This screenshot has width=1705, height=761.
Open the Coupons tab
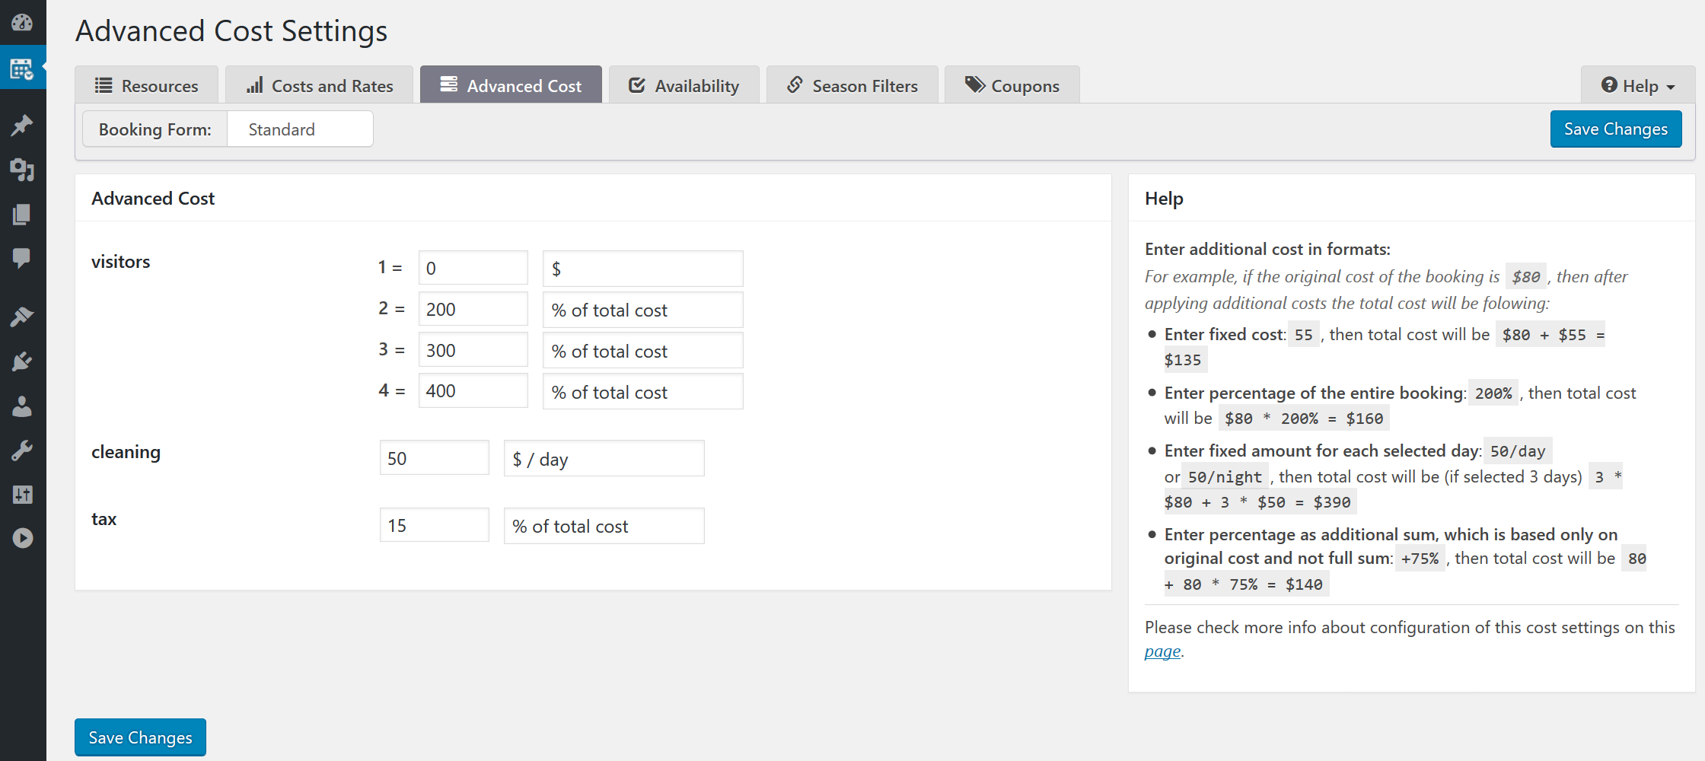pos(1012,85)
